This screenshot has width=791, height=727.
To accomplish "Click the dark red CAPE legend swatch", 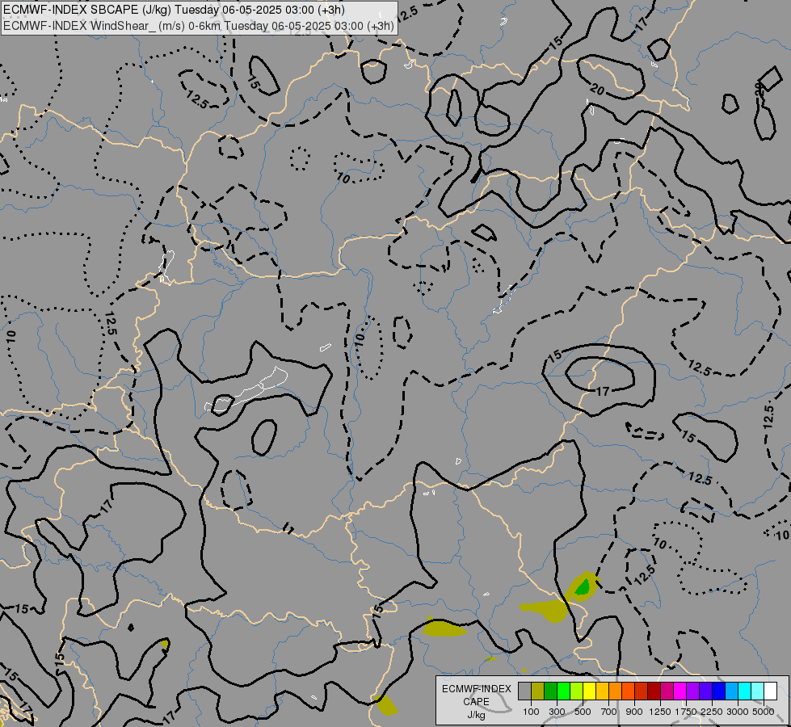I will tap(654, 691).
